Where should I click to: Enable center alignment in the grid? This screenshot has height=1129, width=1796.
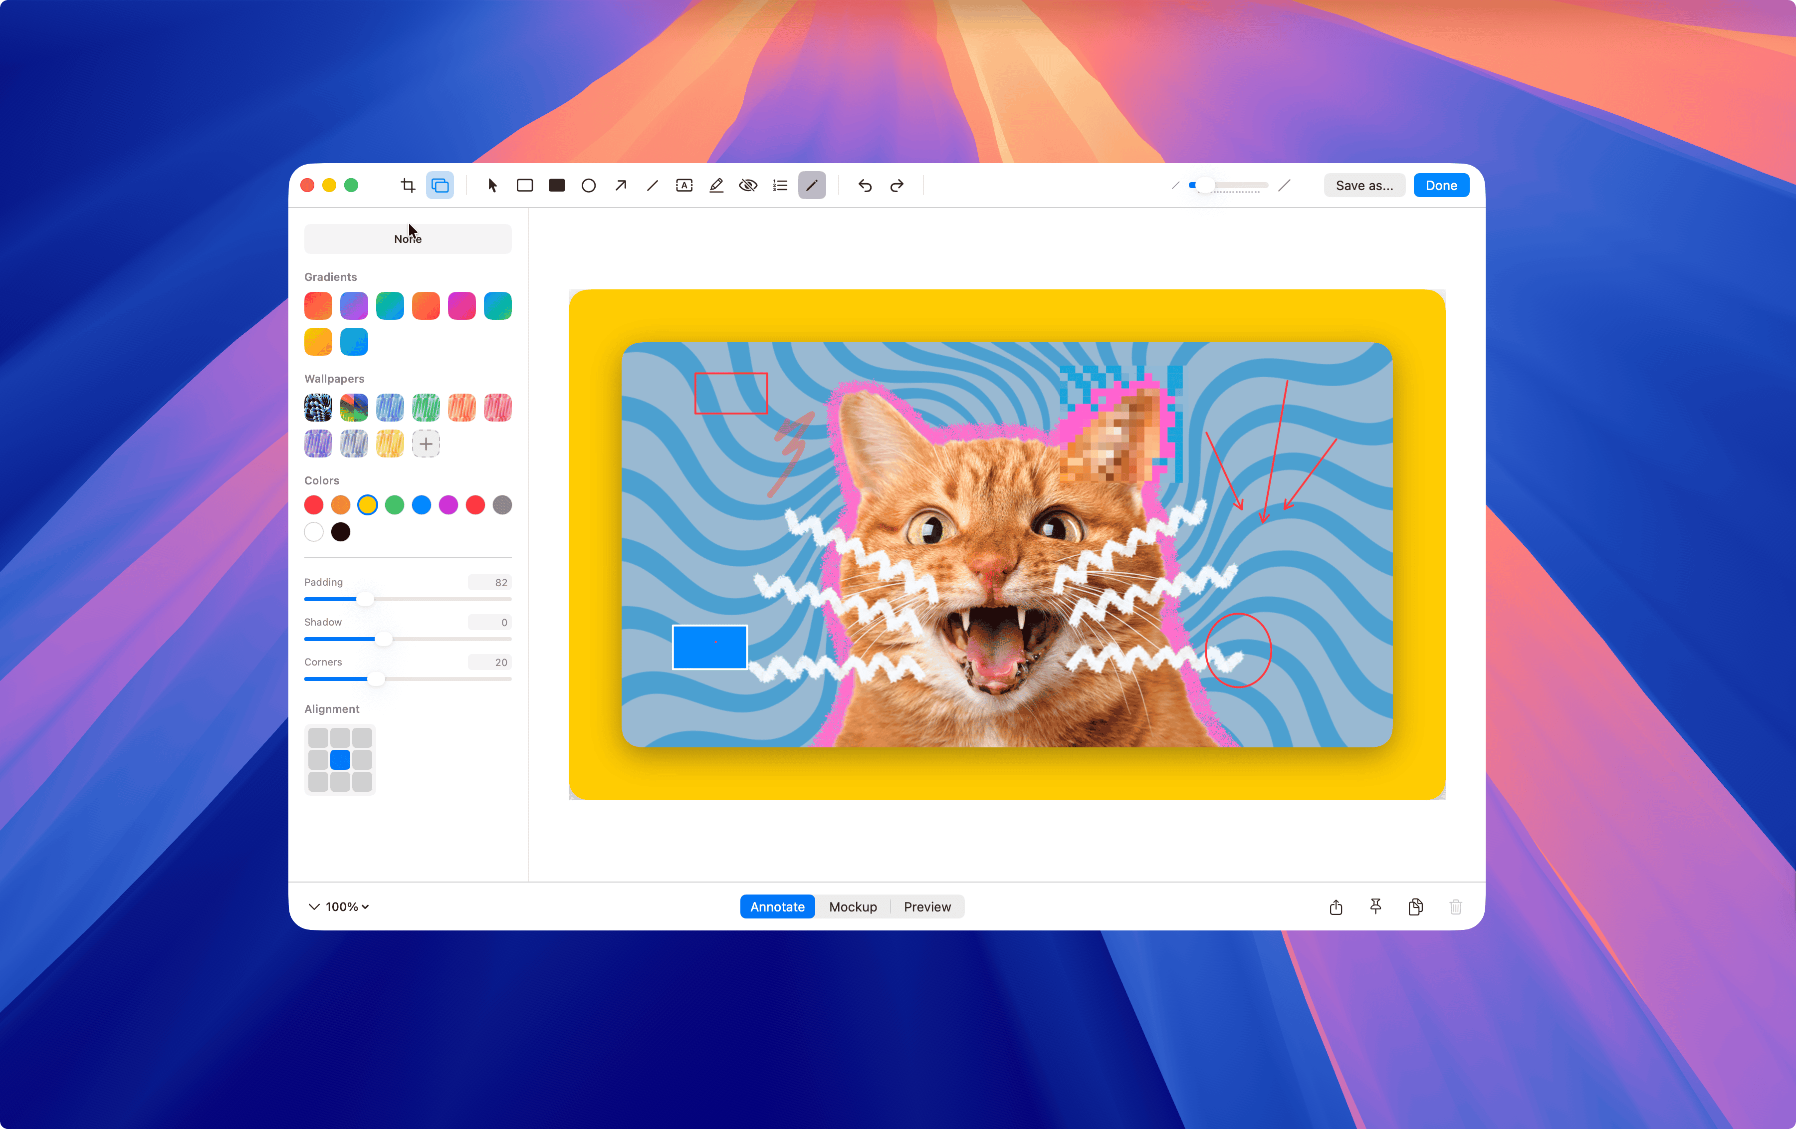pos(340,759)
